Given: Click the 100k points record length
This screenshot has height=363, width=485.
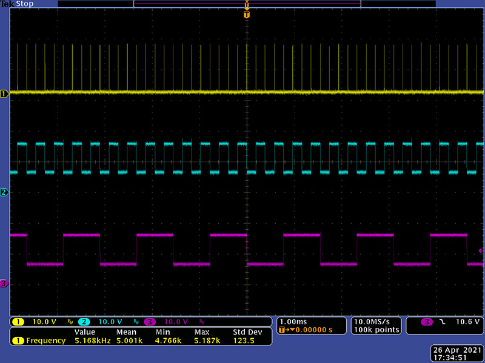Looking at the screenshot, I should [x=376, y=330].
